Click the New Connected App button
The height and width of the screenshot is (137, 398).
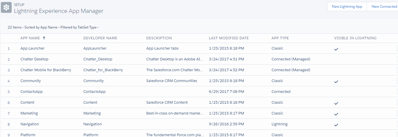click(383, 7)
